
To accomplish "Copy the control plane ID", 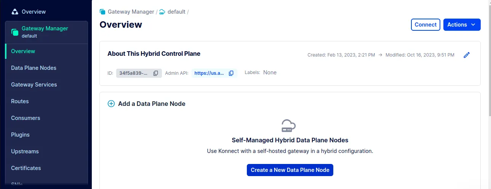I will [155, 73].
